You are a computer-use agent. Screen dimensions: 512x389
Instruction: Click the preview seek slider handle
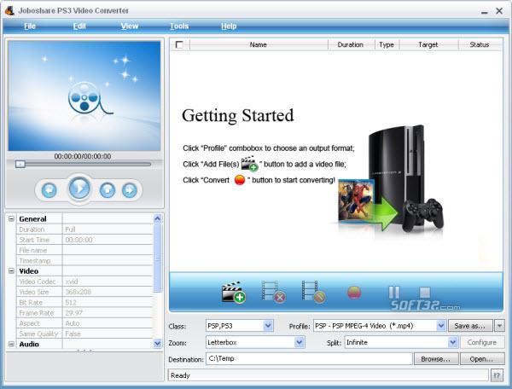pos(20,164)
